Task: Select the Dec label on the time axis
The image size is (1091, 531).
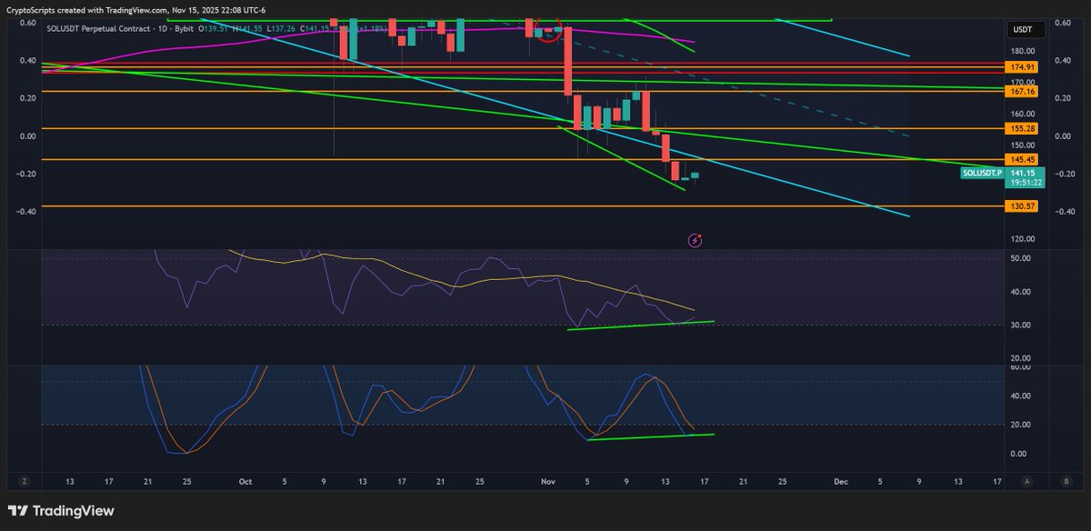Action: tap(841, 482)
